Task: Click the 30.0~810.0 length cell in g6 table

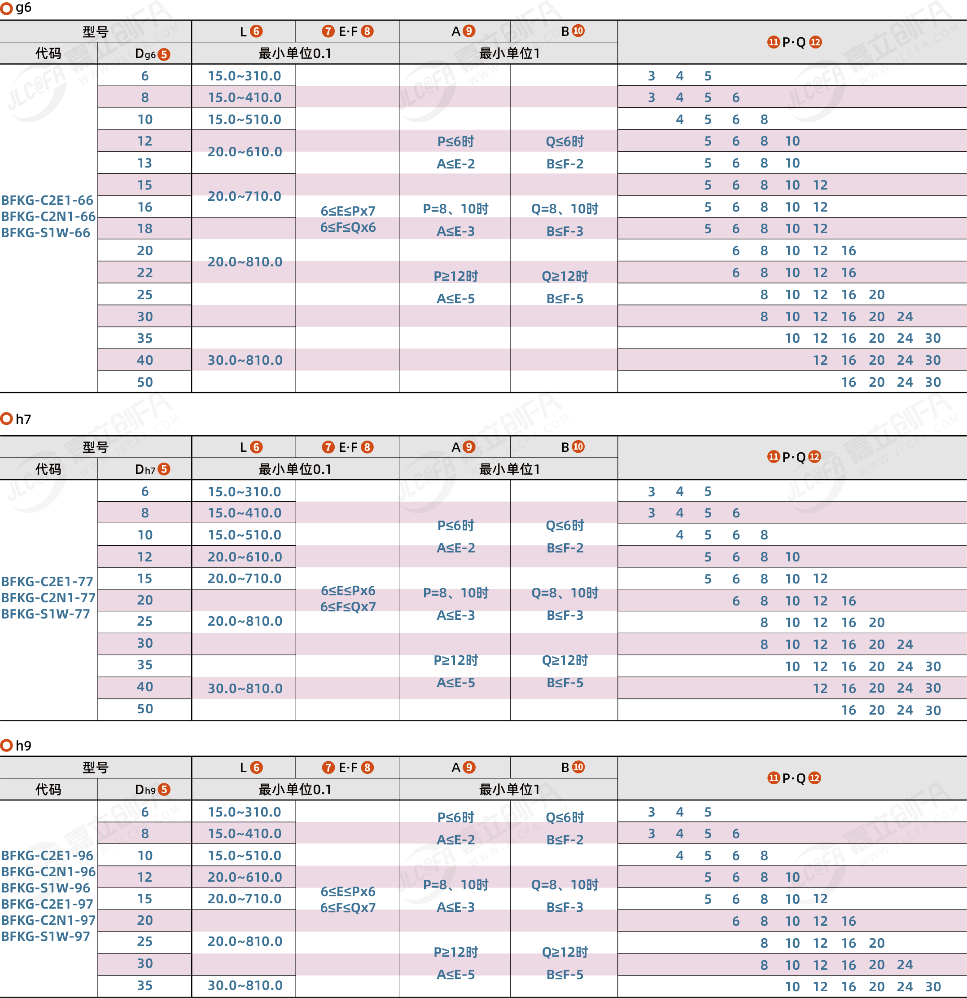Action: click(x=245, y=360)
